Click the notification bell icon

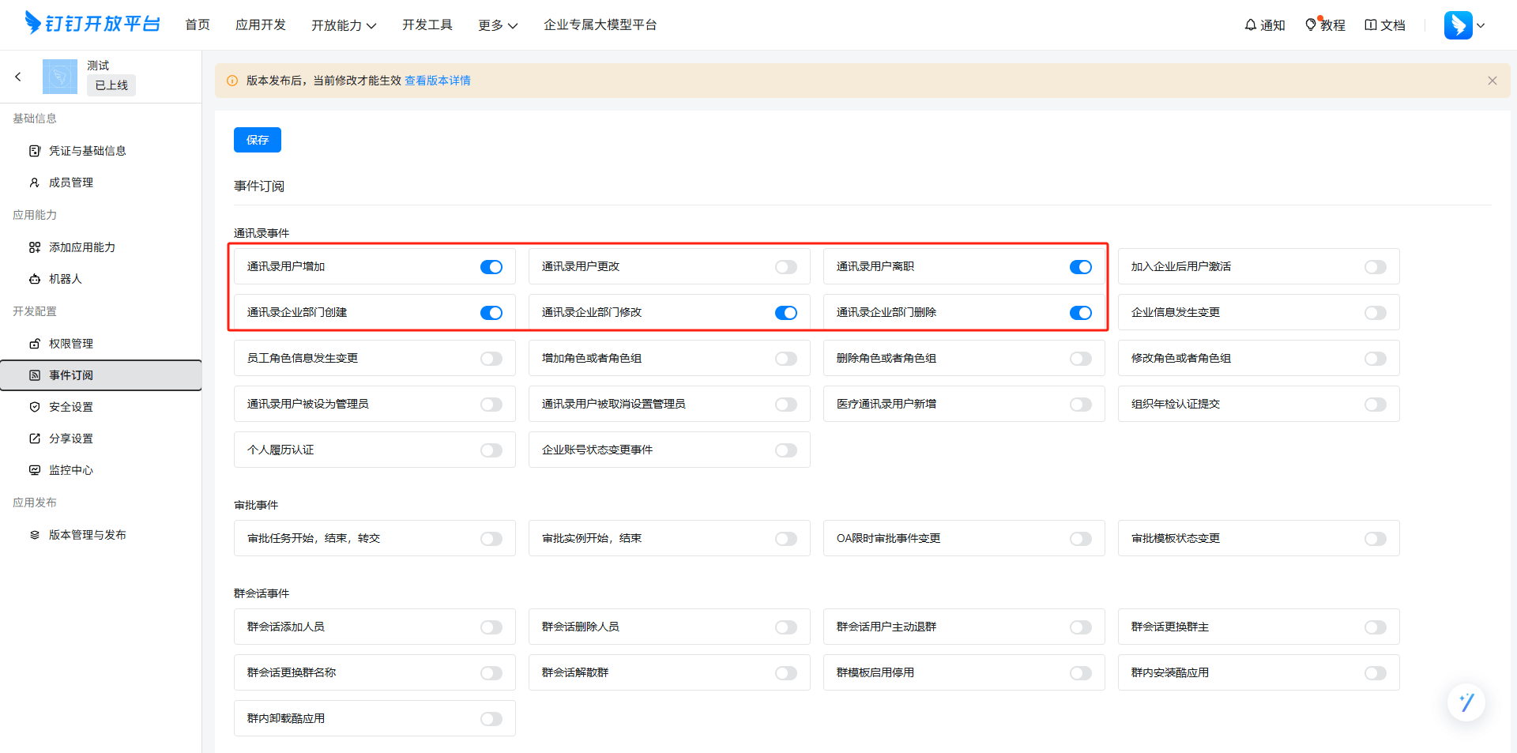(x=1251, y=25)
